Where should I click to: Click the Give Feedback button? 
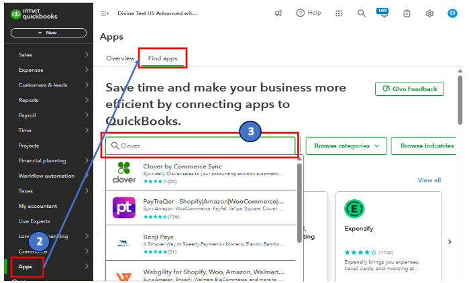point(409,89)
